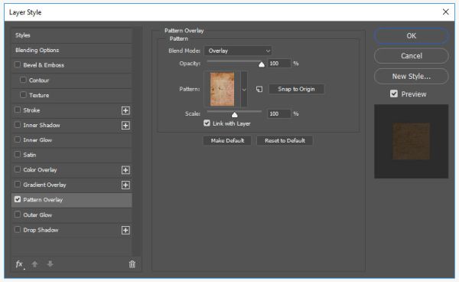Create new preset from current pattern icon
Viewport: 459px width, 282px height.
pos(259,89)
